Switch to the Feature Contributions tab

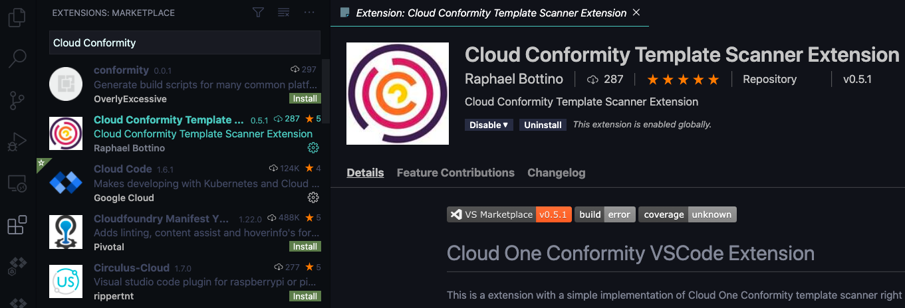(x=455, y=173)
